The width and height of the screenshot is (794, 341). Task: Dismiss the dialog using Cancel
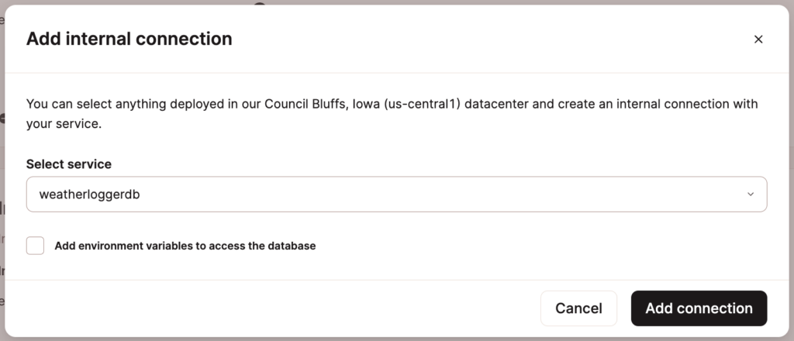pos(578,308)
